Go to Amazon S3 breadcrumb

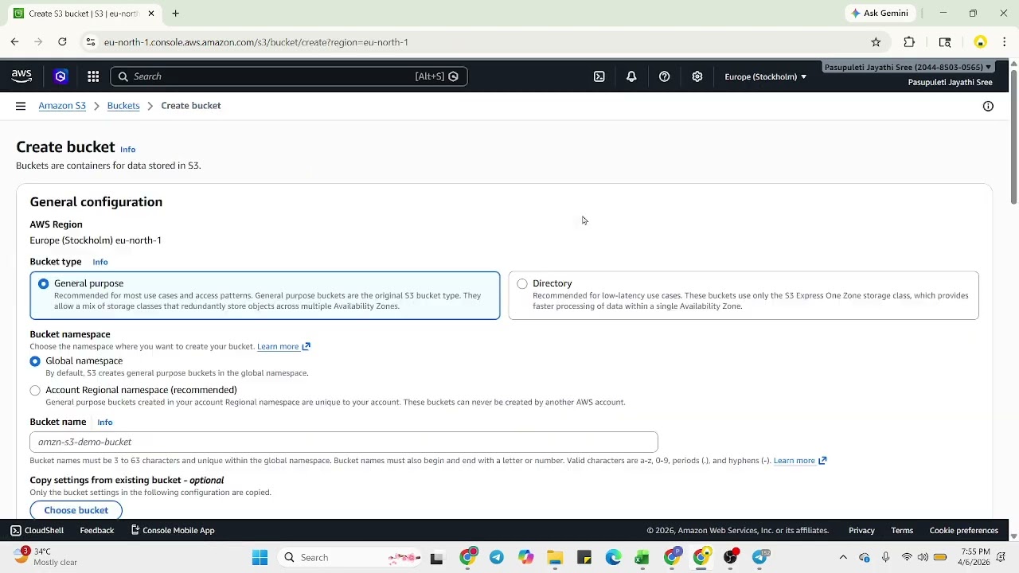pyautogui.click(x=62, y=106)
